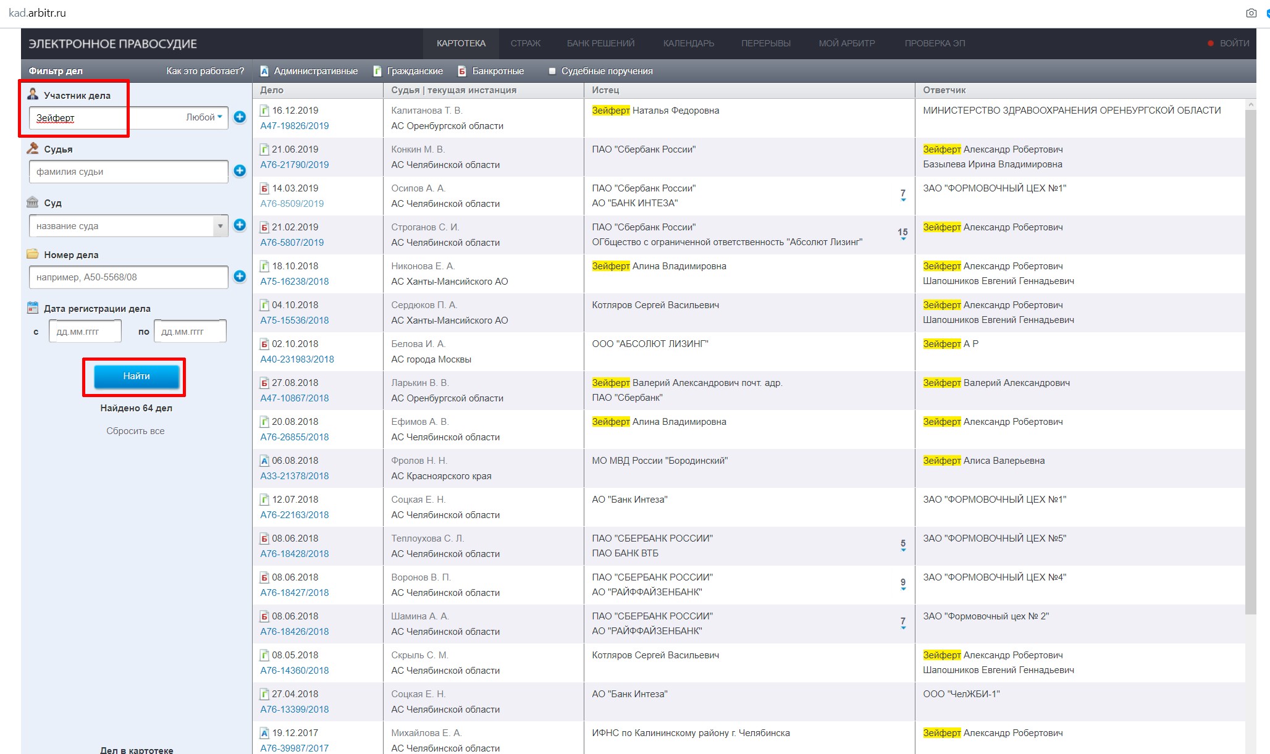This screenshot has height=754, width=1270.
Task: Click plus icon next to court name field
Action: tap(240, 225)
